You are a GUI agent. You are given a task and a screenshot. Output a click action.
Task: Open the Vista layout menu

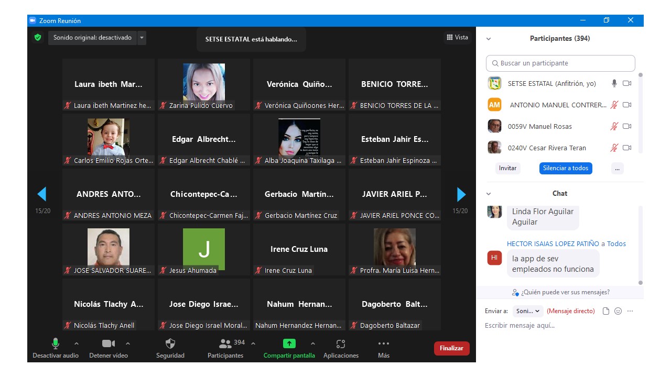click(x=457, y=37)
